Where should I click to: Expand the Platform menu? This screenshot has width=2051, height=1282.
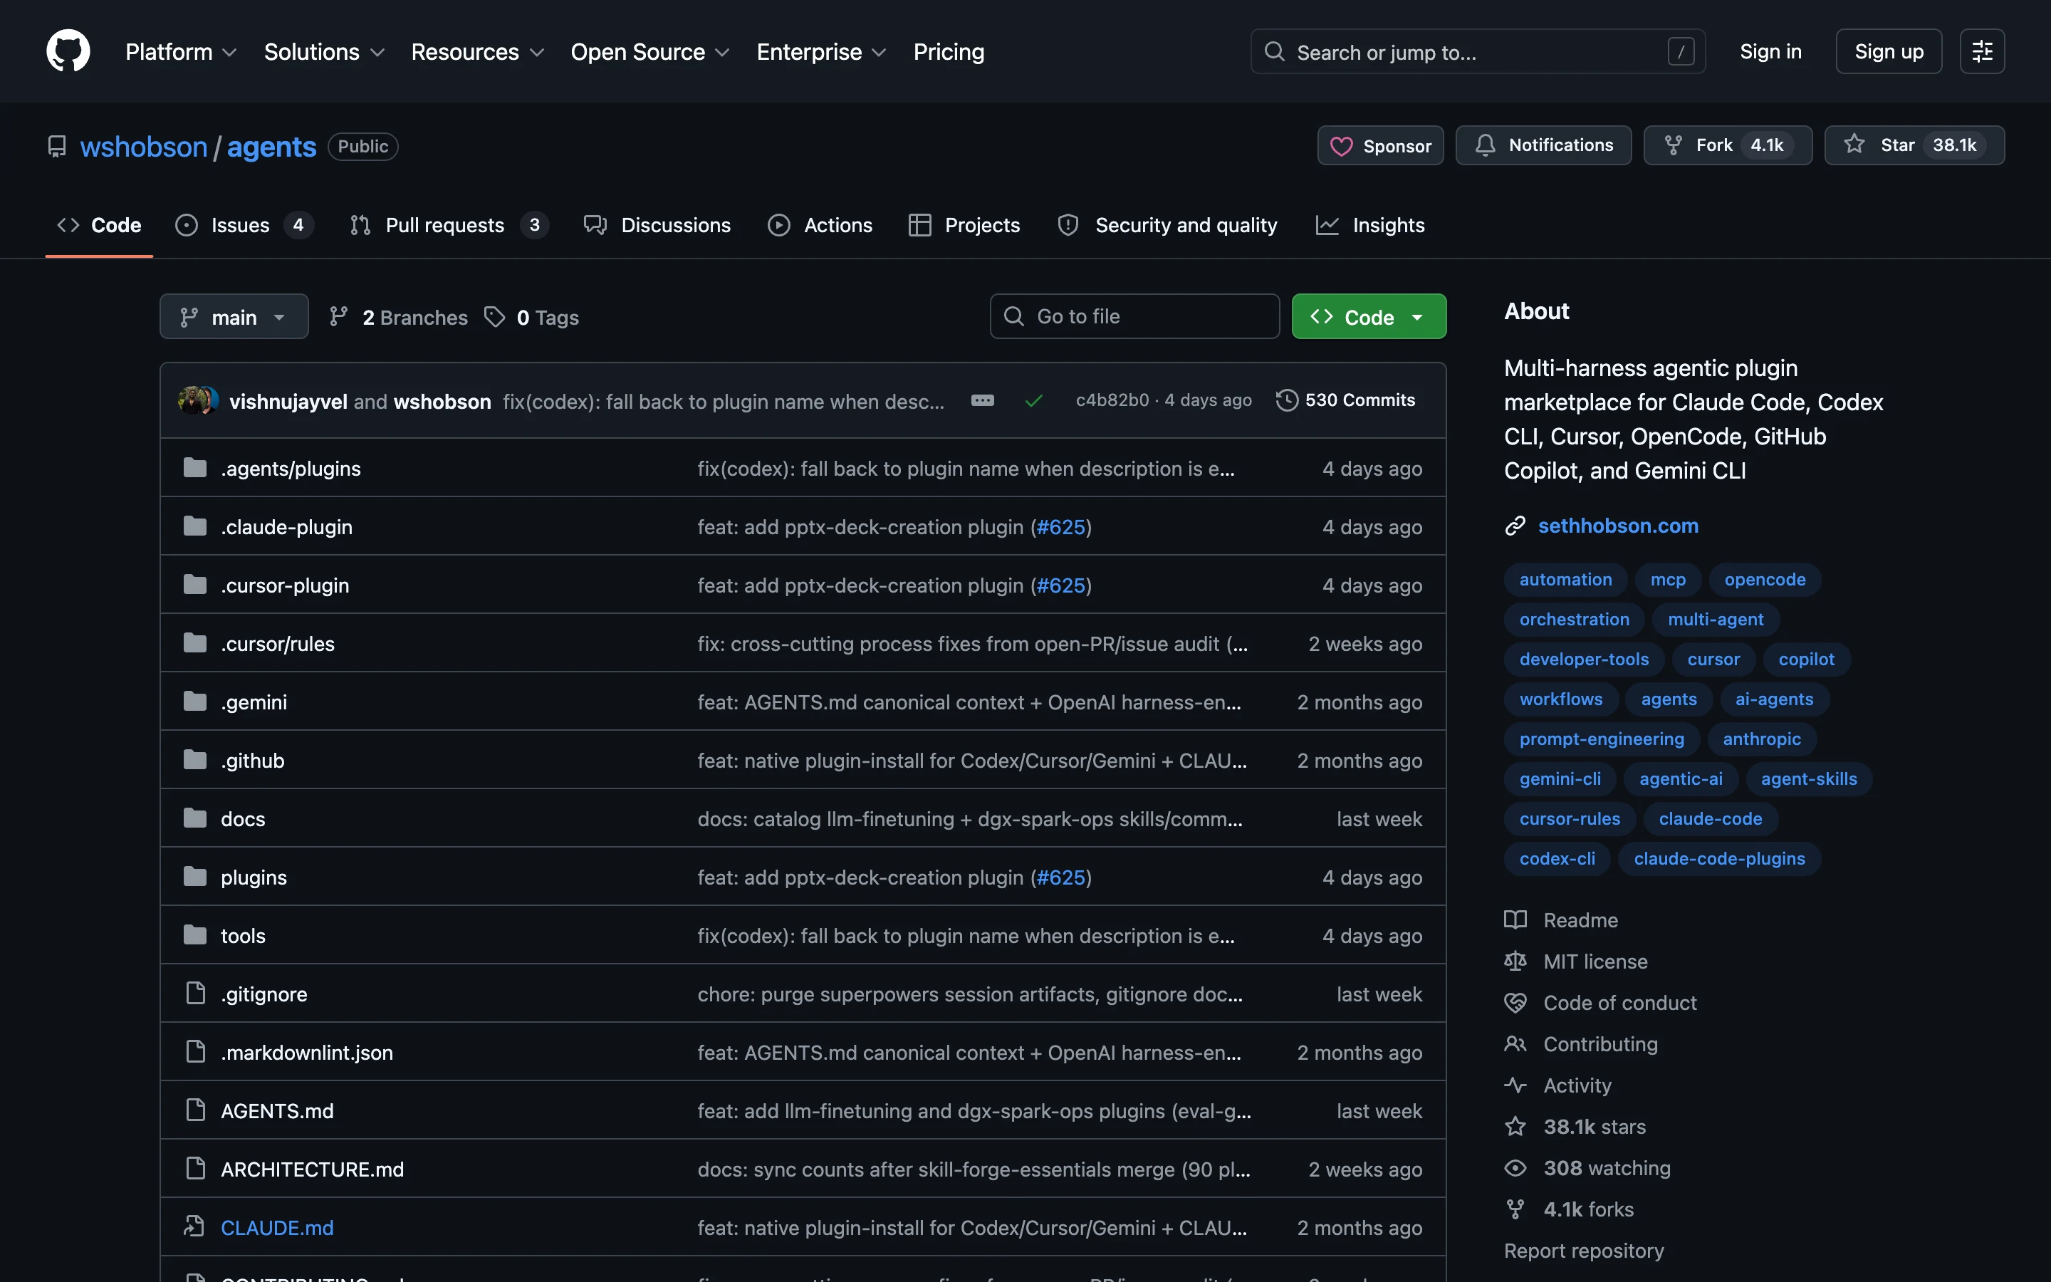[180, 52]
